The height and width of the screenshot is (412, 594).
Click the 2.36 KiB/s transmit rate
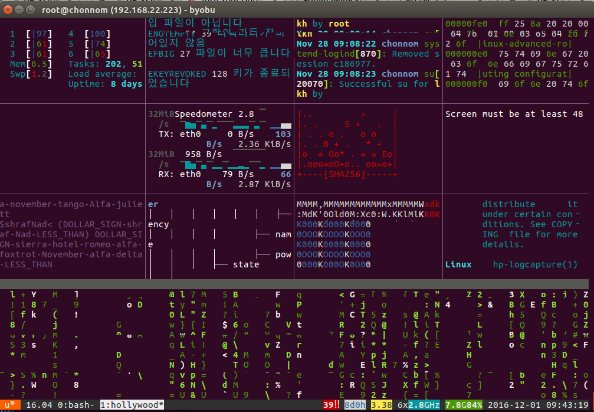264,144
